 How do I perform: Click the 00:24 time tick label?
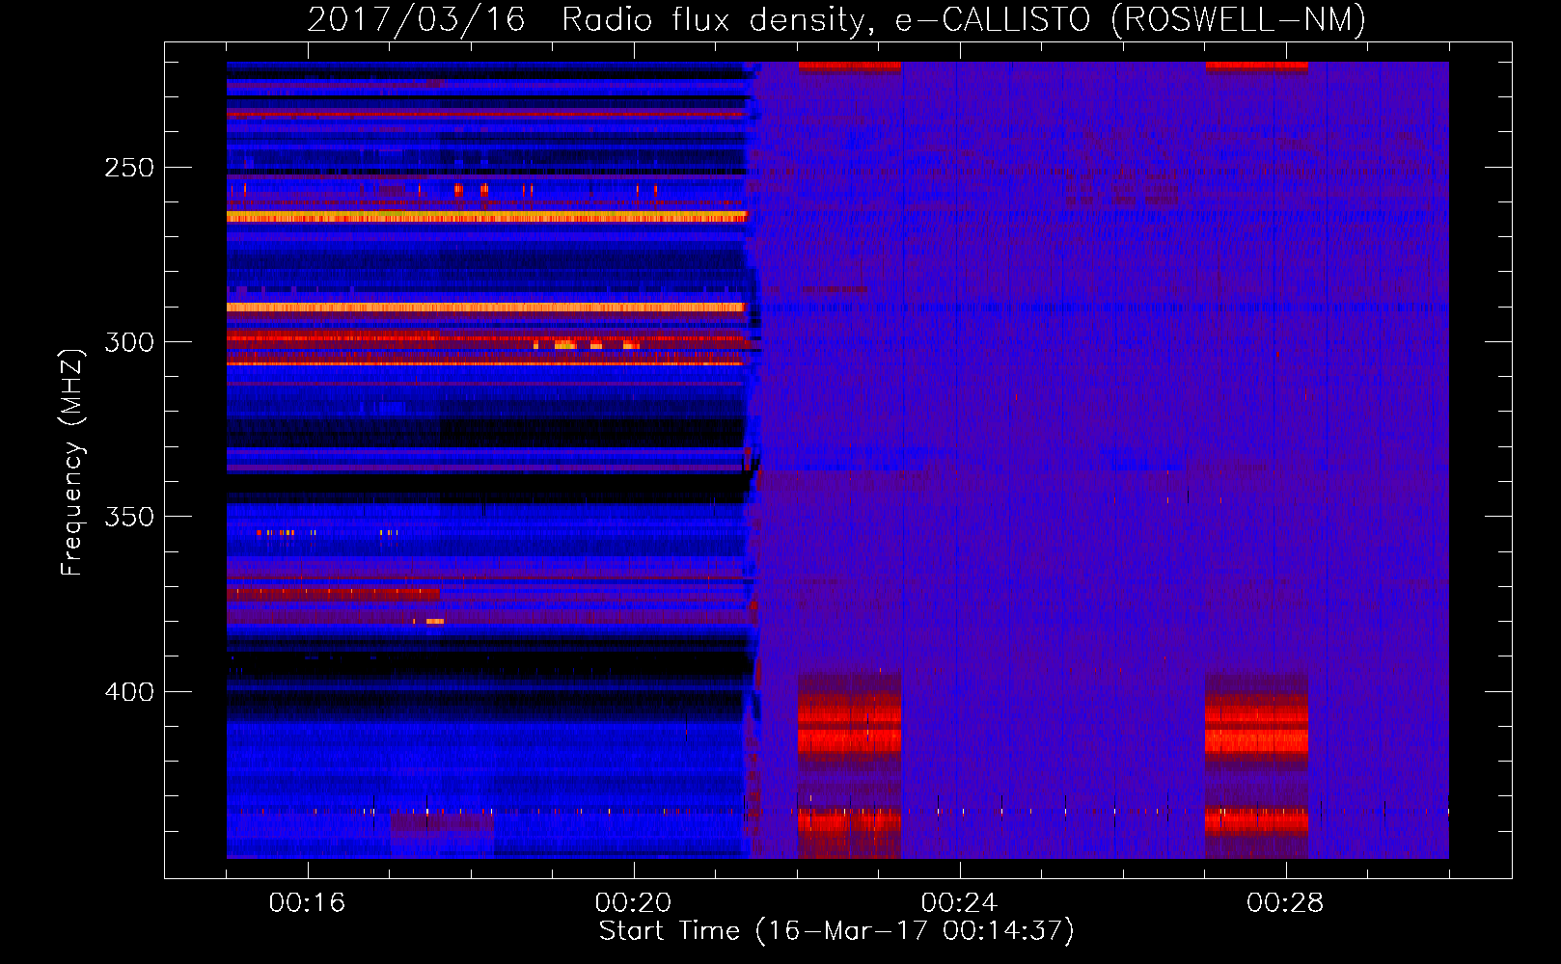pos(959,903)
